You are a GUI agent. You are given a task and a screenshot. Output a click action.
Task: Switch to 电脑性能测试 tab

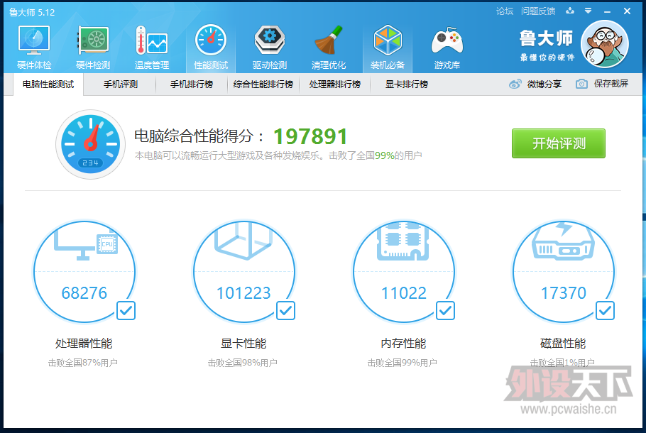pos(48,84)
